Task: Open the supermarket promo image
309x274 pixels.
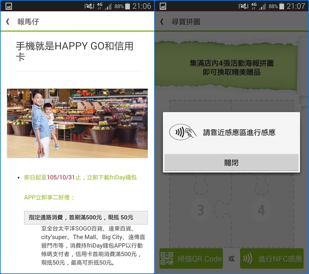Action: [77, 123]
